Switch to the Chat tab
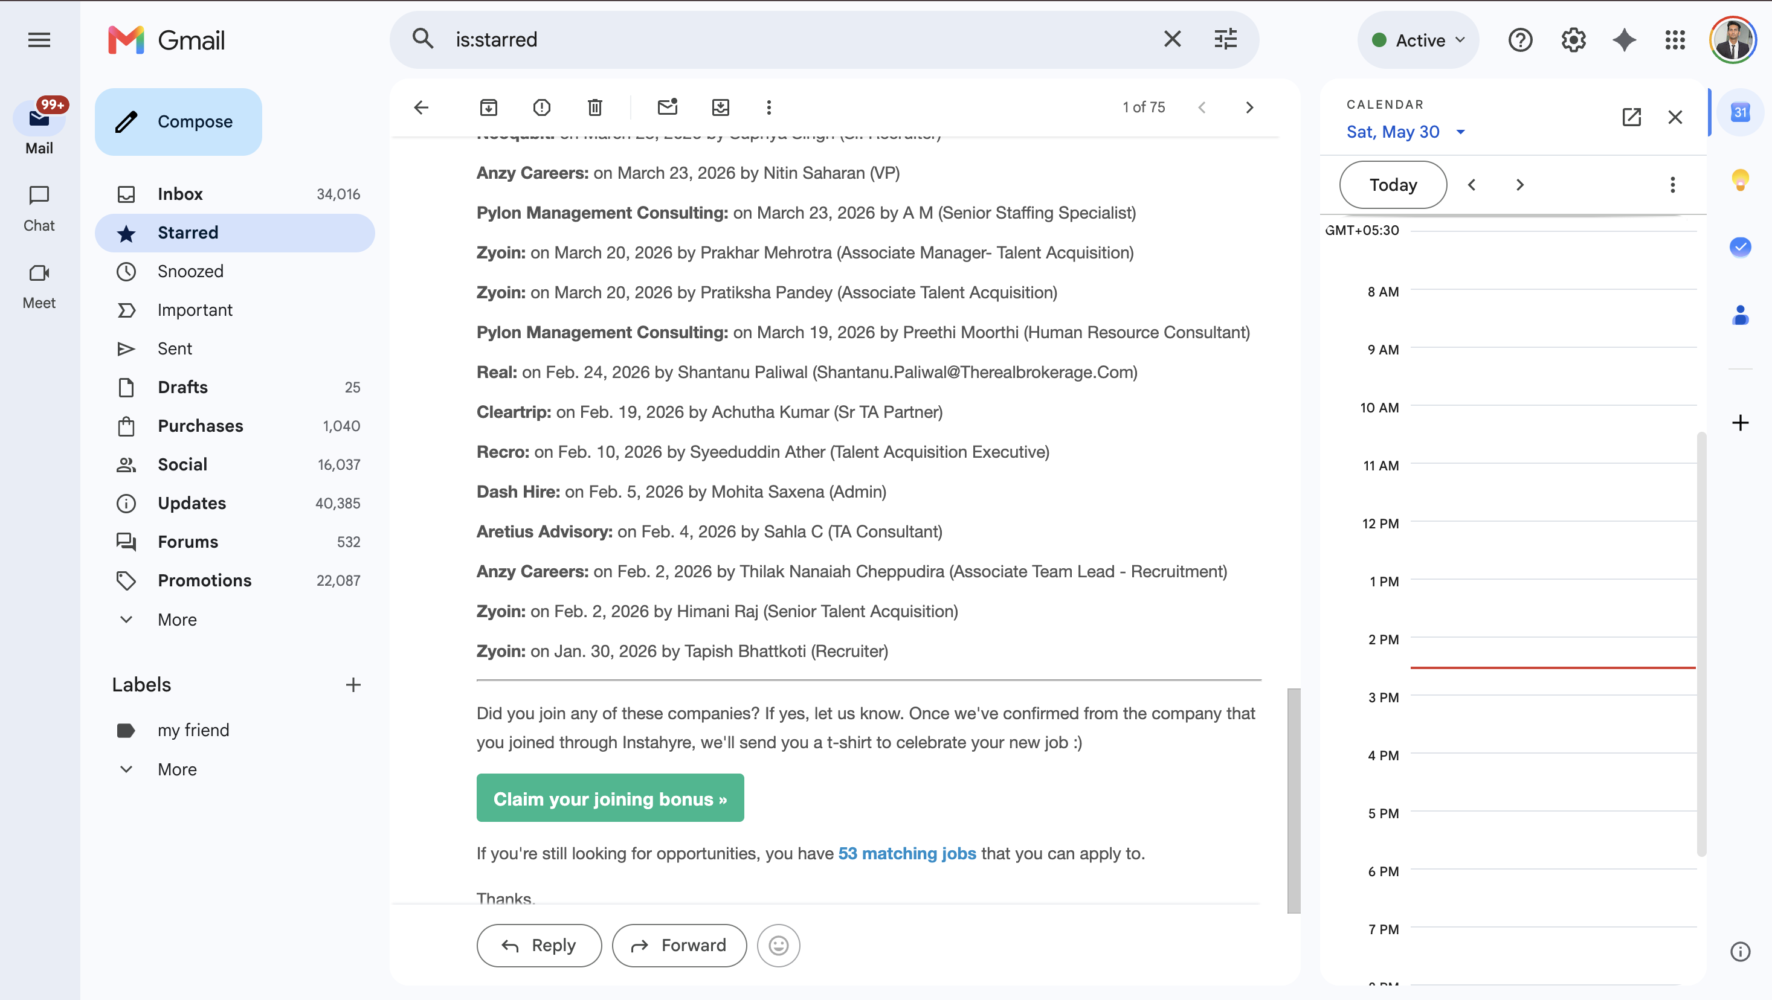Viewport: 1772px width, 1000px height. [39, 208]
